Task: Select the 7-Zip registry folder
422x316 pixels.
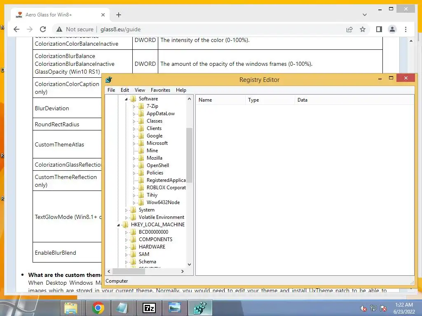Action: coord(152,106)
